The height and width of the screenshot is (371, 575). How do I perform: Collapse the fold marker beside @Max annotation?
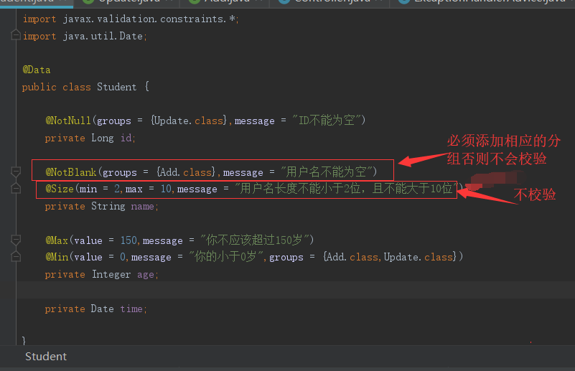[x=16, y=240]
